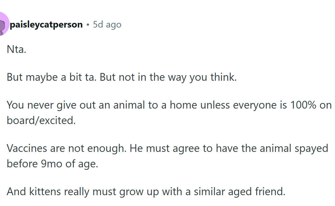335x206 pixels.
Task: Click the "5d ago" comment timestamp
Action: click(107, 25)
